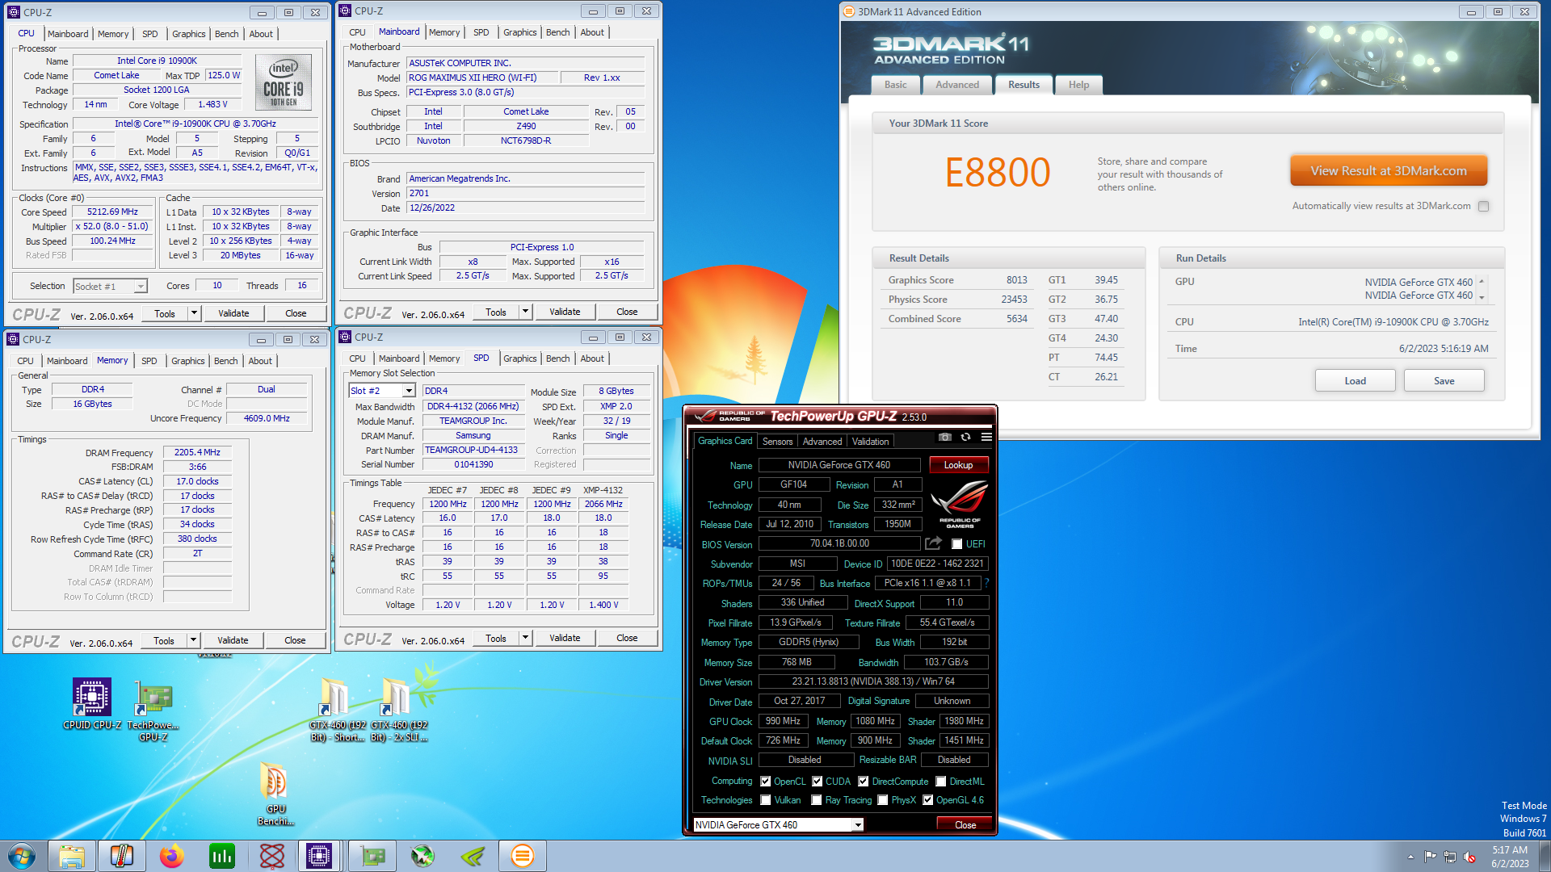This screenshot has width=1551, height=872.
Task: Open the TechPowerUp GPU-Z desktop shortcut
Action: [x=153, y=711]
